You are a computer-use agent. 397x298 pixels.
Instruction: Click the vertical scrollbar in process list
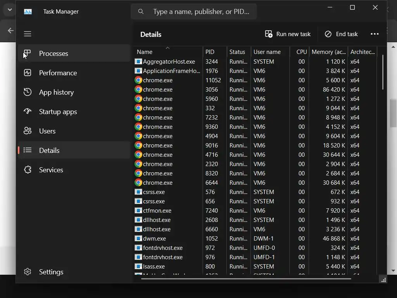383,73
